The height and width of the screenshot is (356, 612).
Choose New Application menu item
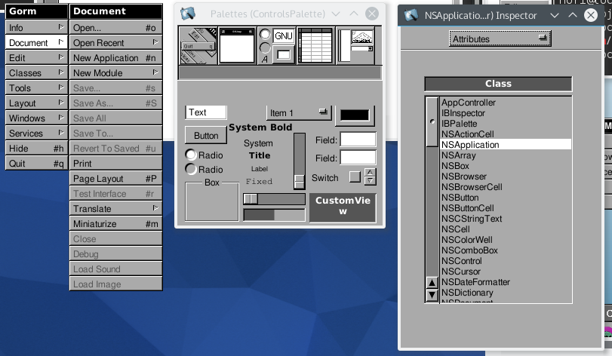click(x=116, y=58)
